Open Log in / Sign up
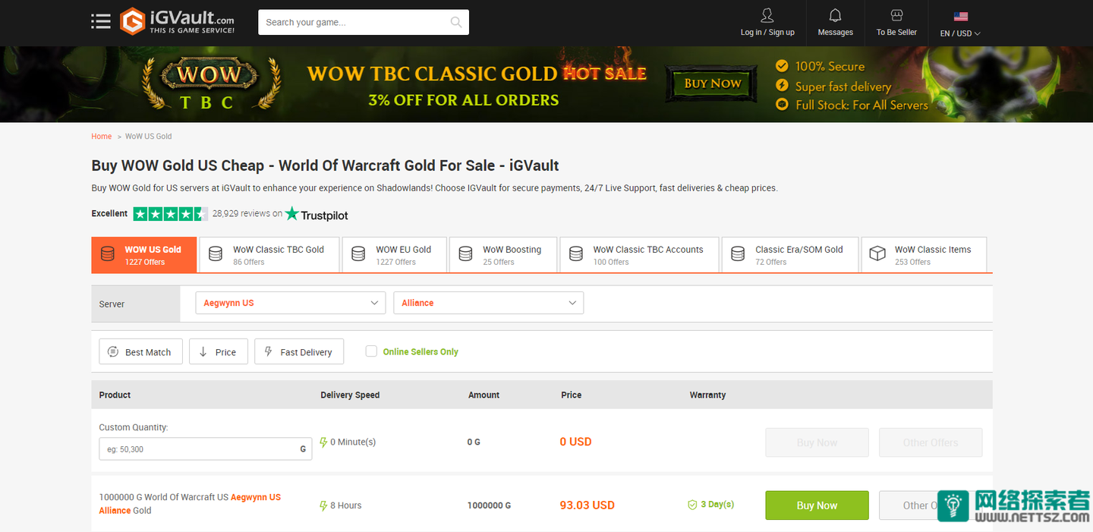The height and width of the screenshot is (532, 1093). click(x=767, y=22)
